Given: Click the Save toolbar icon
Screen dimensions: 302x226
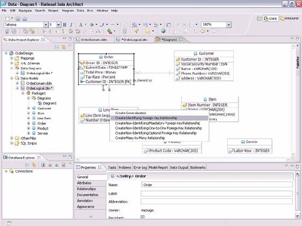Looking at the screenshot, I should tap(18, 19).
